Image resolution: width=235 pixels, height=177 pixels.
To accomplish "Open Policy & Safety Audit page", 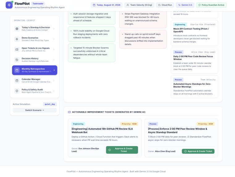I will click(35, 91).
